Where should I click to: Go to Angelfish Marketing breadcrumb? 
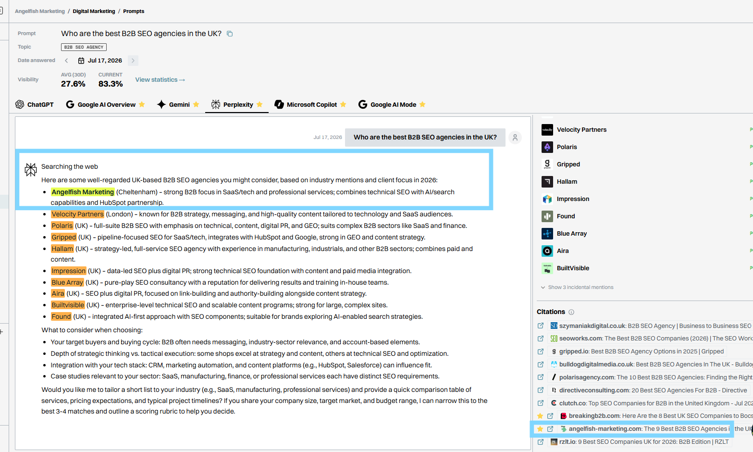click(x=40, y=11)
